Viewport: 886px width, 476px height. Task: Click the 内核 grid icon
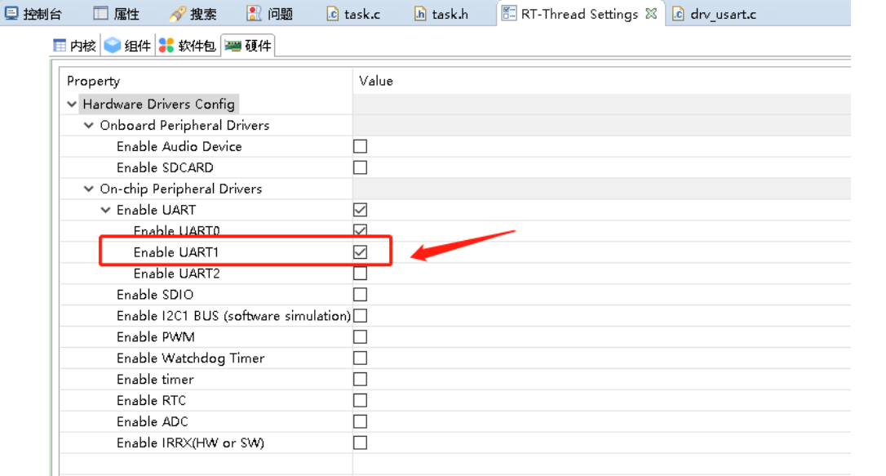pos(60,45)
